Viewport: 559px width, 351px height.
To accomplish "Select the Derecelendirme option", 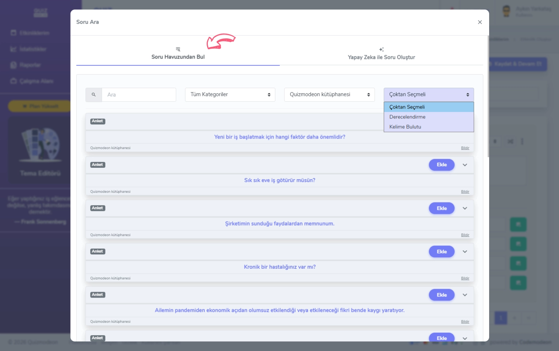I will coord(429,117).
